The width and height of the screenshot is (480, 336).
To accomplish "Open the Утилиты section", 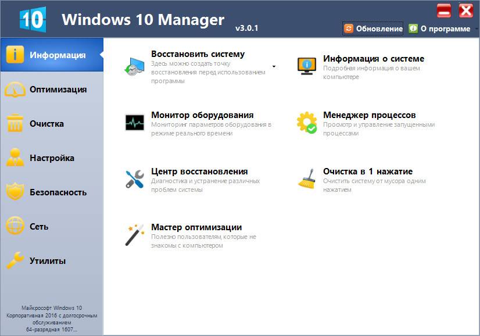I will [52, 260].
